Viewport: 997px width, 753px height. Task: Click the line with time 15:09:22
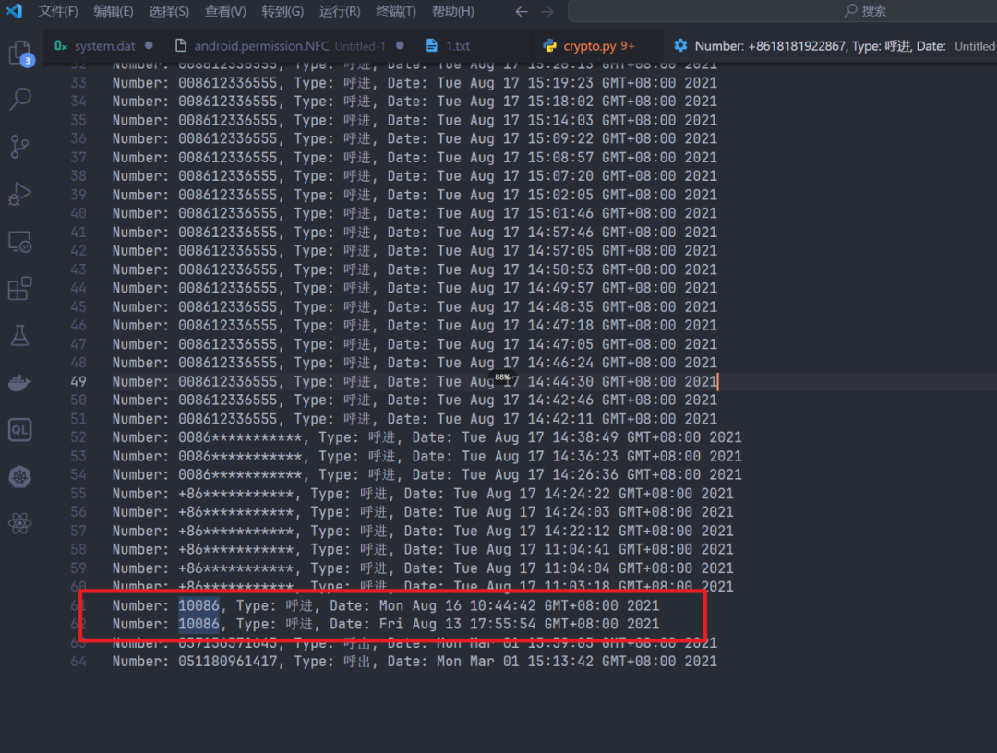pyautogui.click(x=414, y=138)
